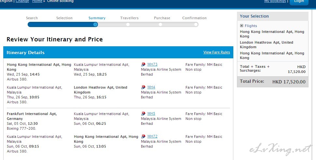Screen dimensions: 316x160
Task: Click the Malaysia Airlines logo beside MH5
Action: (x=143, y=114)
